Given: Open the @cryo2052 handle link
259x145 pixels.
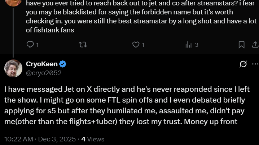Looking at the screenshot, I should pyautogui.click(x=44, y=73).
